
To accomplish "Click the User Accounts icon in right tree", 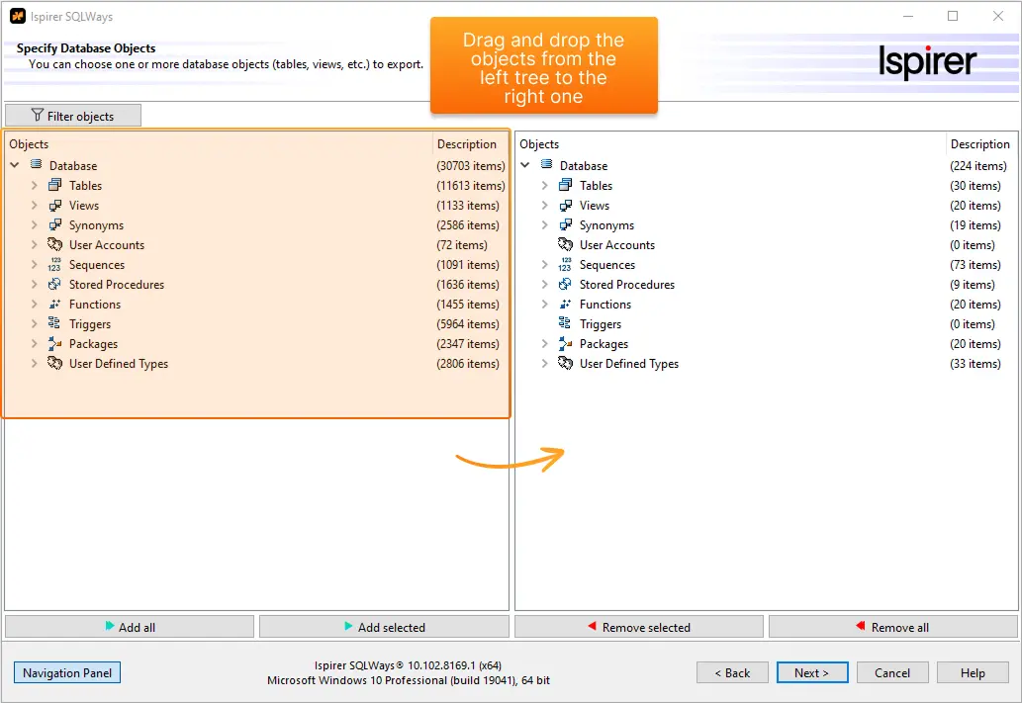I will point(565,244).
